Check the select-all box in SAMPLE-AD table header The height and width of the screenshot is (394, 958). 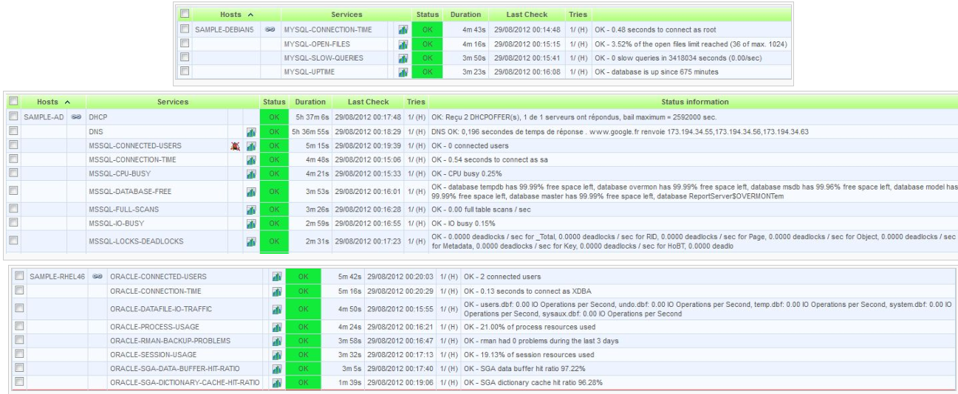(13, 102)
